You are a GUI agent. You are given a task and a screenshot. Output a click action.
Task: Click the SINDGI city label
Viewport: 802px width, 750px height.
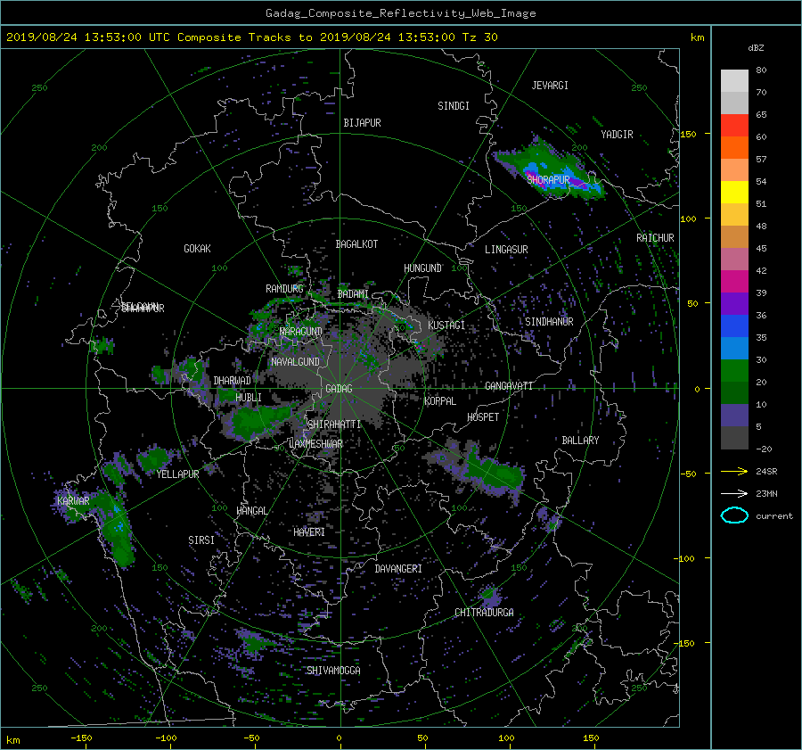(454, 106)
